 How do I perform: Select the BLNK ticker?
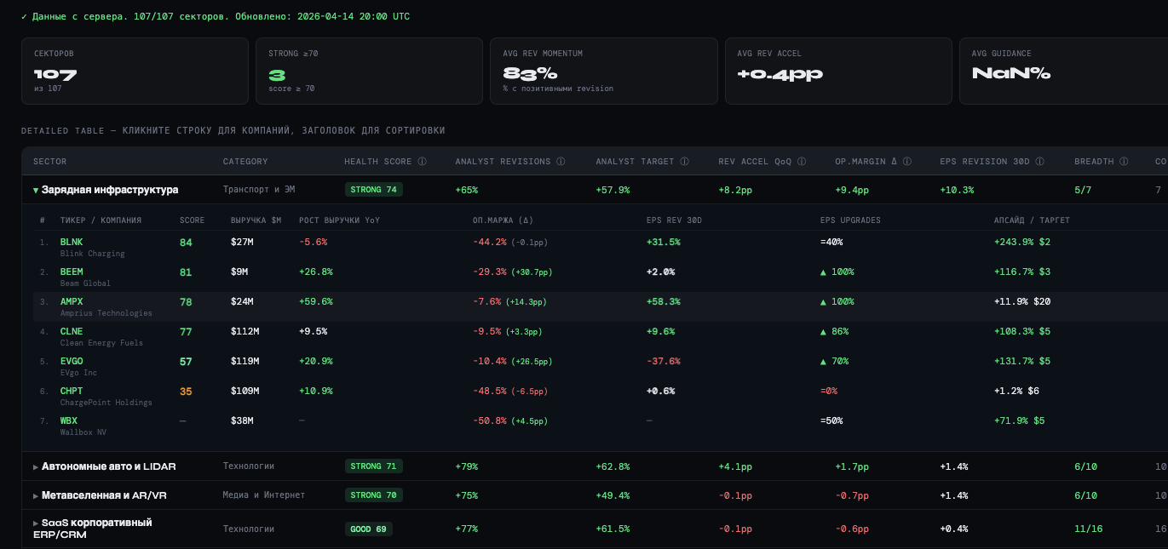tap(72, 242)
